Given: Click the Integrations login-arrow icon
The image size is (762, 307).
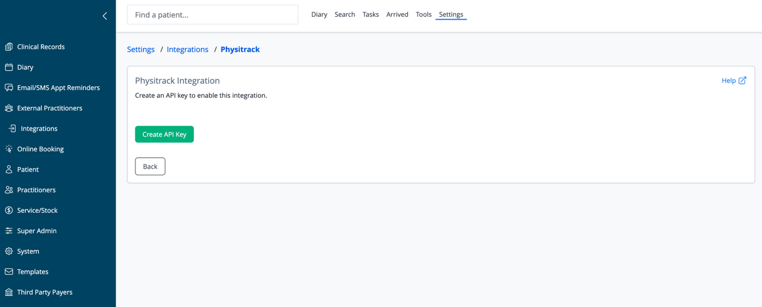Looking at the screenshot, I should [x=13, y=128].
